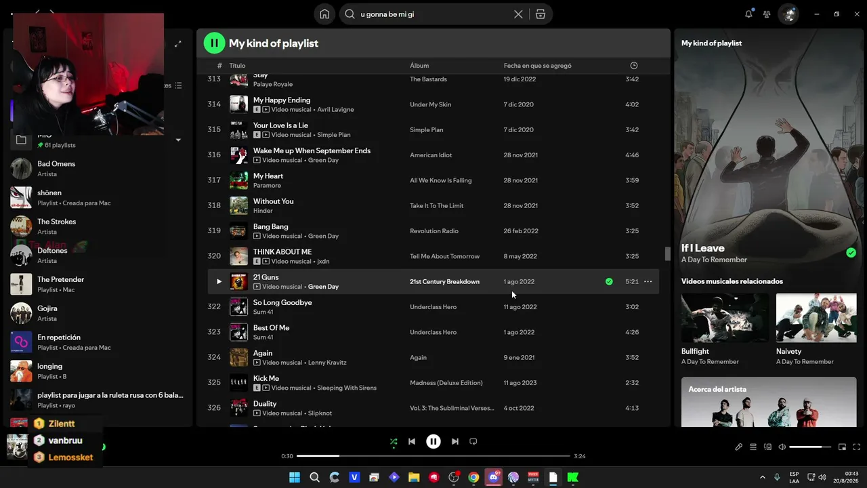Skip to the next track

point(455,441)
